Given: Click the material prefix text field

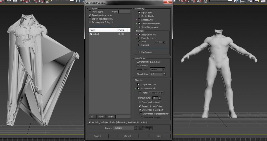Looking at the screenshot, I should (156, 93).
